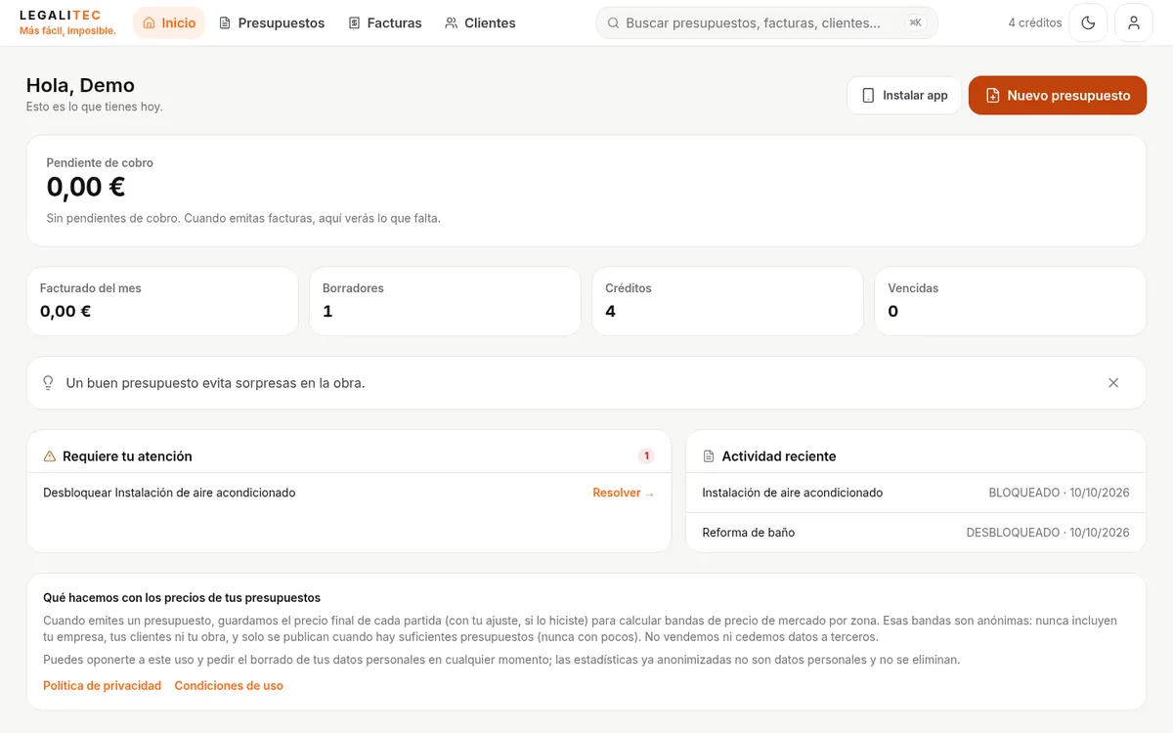Create a Nuevo presupuesto

pyautogui.click(x=1058, y=95)
